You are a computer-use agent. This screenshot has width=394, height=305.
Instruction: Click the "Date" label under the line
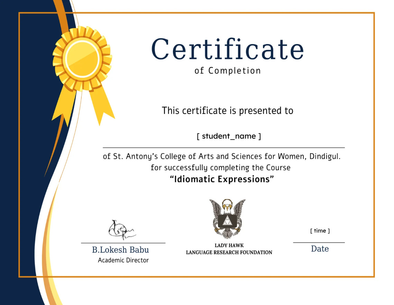(x=320, y=249)
